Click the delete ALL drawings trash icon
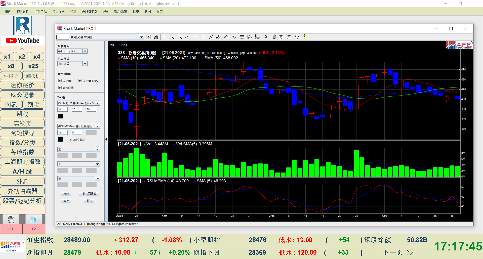Screen dimensions: 483x259 pos(289,37)
